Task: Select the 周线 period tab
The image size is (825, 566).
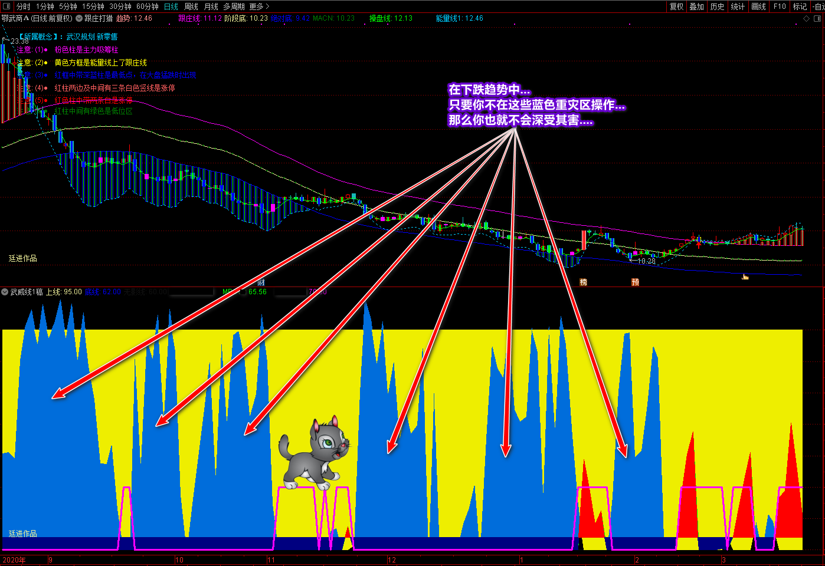Action: click(x=191, y=6)
